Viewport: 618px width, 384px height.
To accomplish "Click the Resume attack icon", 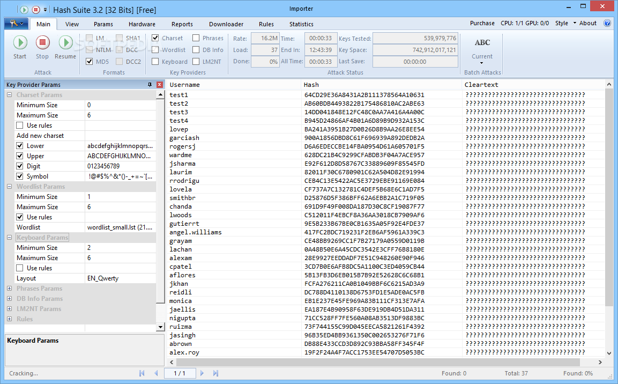I will click(65, 43).
